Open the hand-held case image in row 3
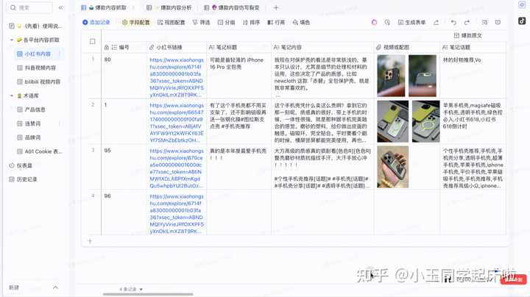Viewport: 530px width, 297px height. (x=392, y=167)
